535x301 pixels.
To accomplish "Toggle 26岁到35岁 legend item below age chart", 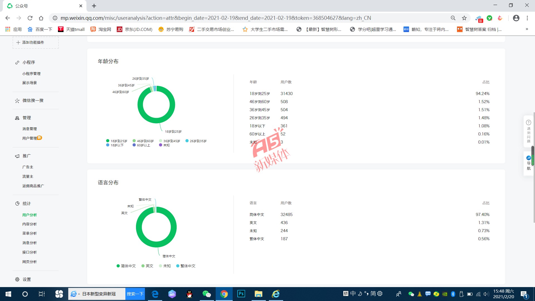I will tap(196, 141).
